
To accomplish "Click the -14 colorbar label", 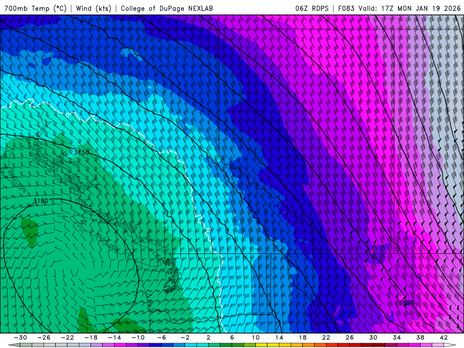I will pos(114,338).
